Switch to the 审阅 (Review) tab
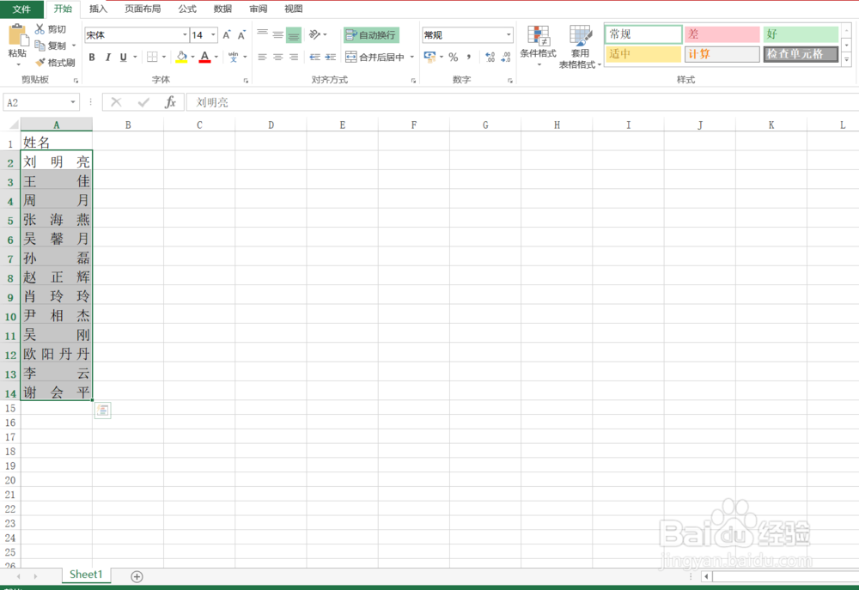This screenshot has width=859, height=590. (x=258, y=9)
